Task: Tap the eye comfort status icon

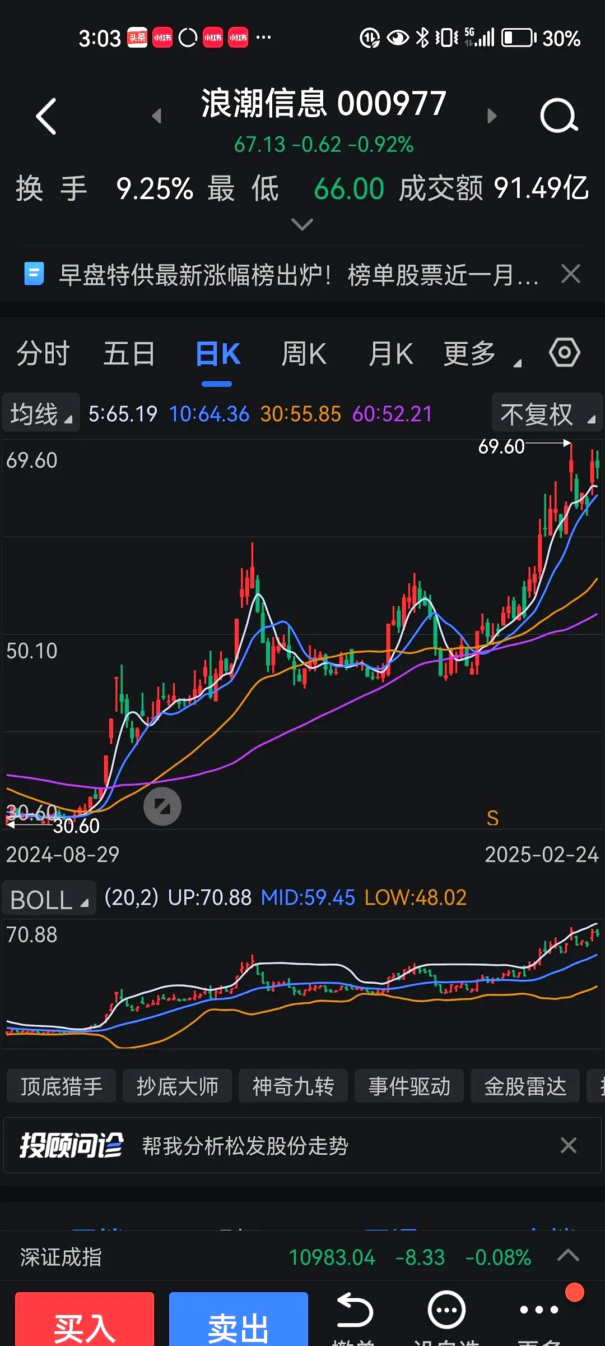Action: point(398,38)
